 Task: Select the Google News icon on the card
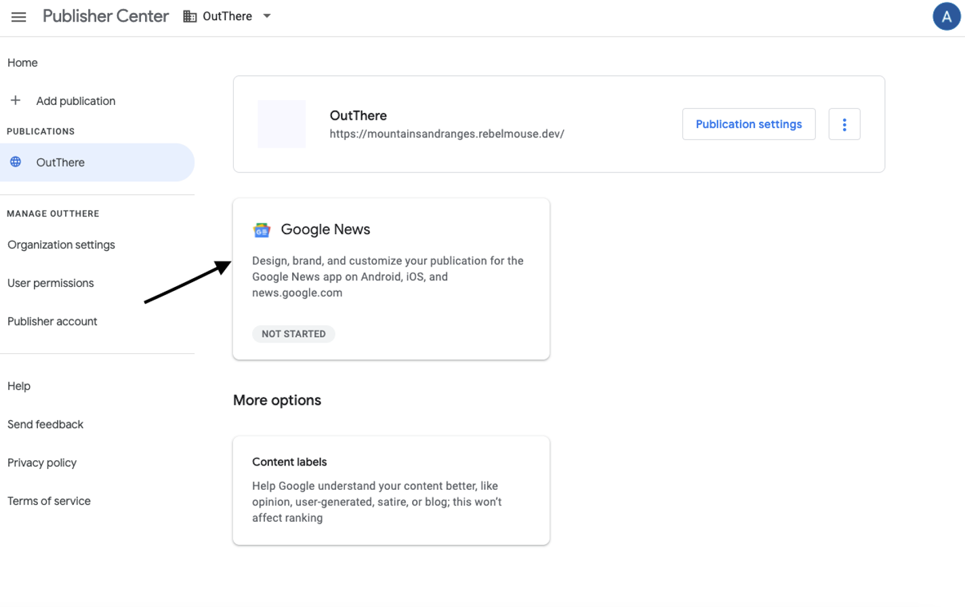262,229
